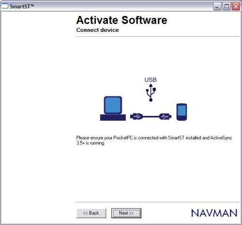The width and height of the screenshot is (242, 225).
Task: Click the Connect device subtitle
Action: (98, 30)
